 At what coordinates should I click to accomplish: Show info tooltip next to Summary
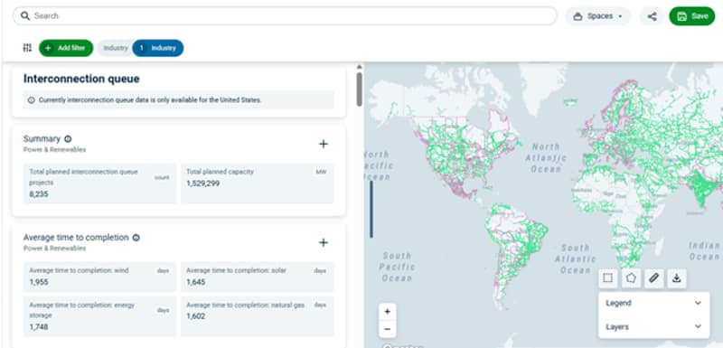[x=68, y=138]
